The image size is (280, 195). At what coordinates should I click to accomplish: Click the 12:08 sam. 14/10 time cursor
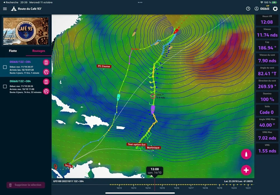tap(155, 171)
